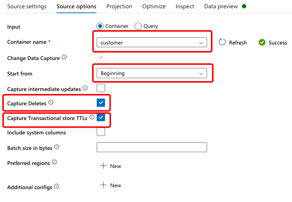This screenshot has height=202, width=292.
Task: Expand the Start from dropdown set to Beginning
Action: tap(152, 73)
